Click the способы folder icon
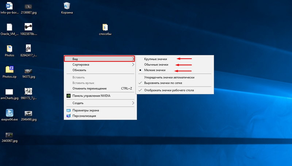Viewport: 292px width, 166px height. click(x=105, y=28)
